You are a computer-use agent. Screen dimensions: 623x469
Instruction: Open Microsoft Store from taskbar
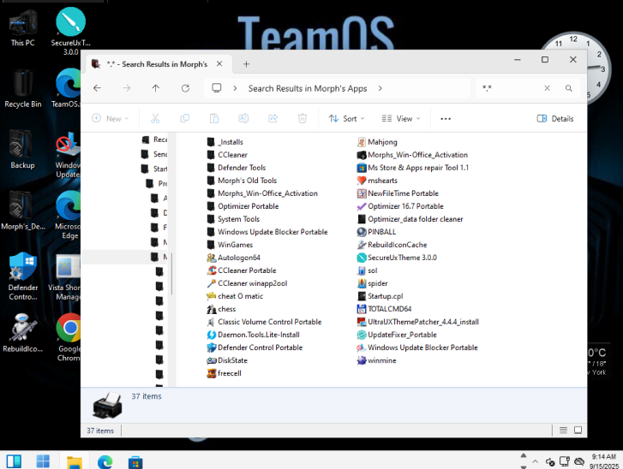coord(135,462)
